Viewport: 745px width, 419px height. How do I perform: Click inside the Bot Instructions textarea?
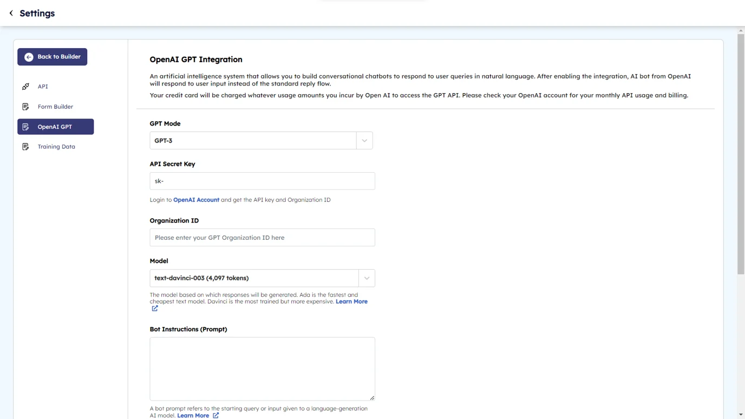click(262, 369)
